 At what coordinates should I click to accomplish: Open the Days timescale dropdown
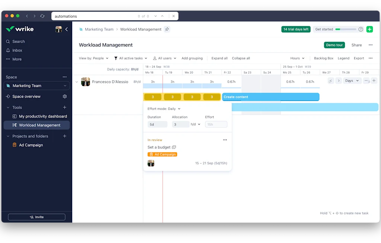[x=352, y=81]
